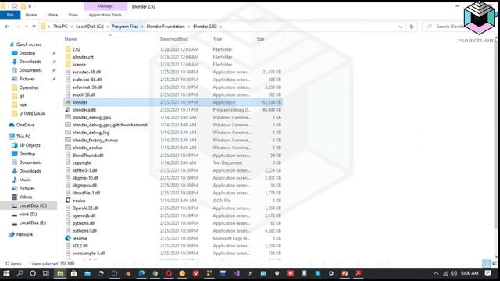Open work (D:) drive in sidebar
The image size is (500, 281).
point(24,214)
